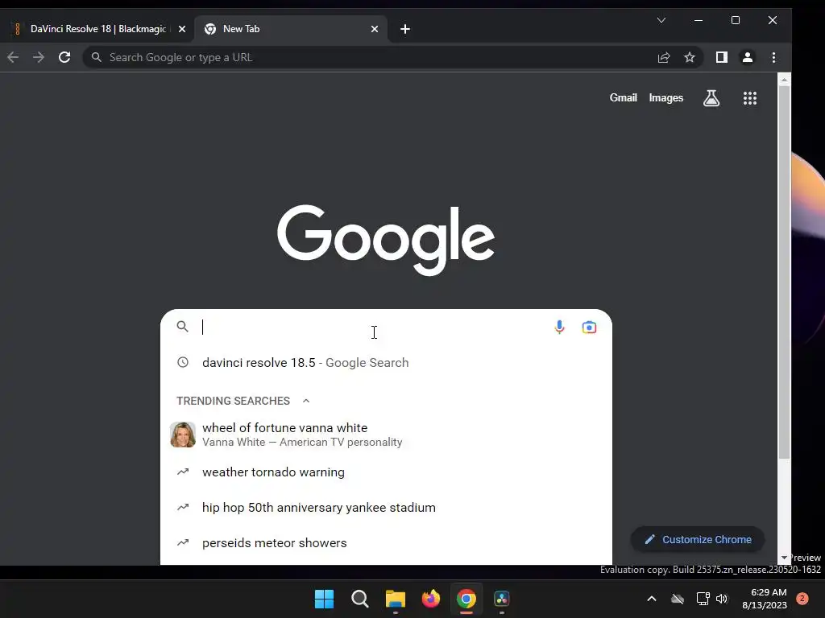Open Gmail link

click(623, 97)
